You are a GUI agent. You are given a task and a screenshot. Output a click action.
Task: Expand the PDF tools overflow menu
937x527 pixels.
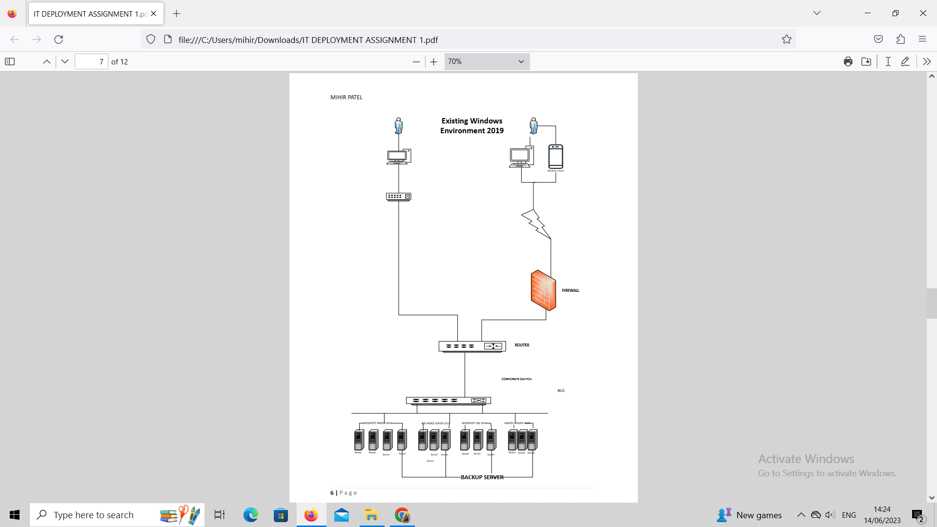point(927,61)
